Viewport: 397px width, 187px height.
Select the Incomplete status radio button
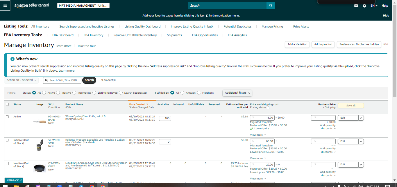point(74,93)
